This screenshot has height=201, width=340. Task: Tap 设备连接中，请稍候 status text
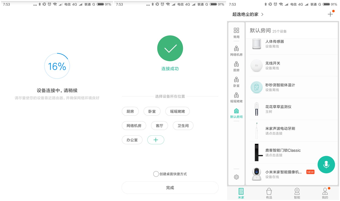(57, 91)
